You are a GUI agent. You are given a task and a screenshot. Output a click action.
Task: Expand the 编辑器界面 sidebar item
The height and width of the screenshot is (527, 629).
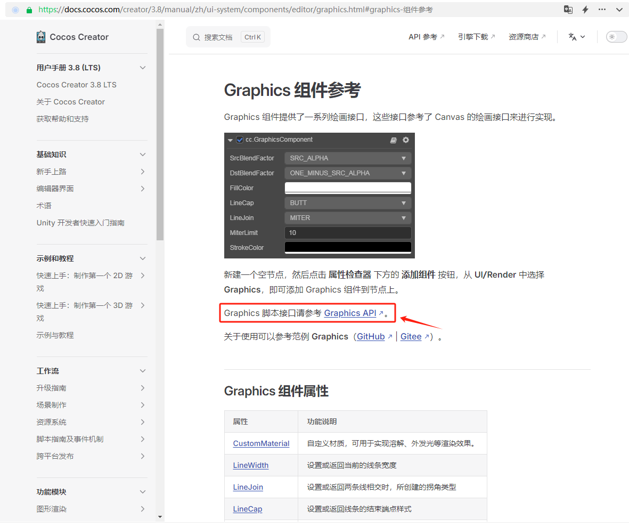click(x=142, y=189)
